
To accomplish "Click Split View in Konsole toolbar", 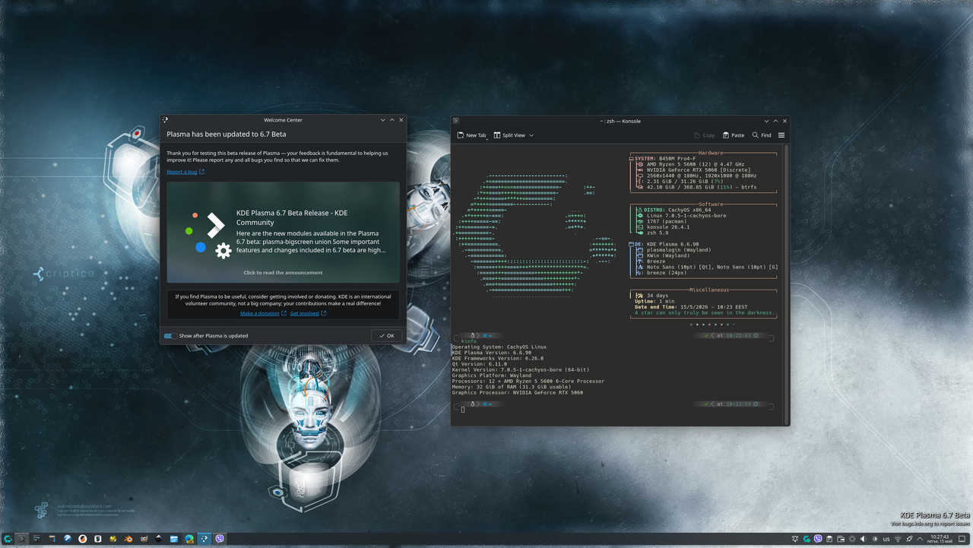I will [509, 135].
